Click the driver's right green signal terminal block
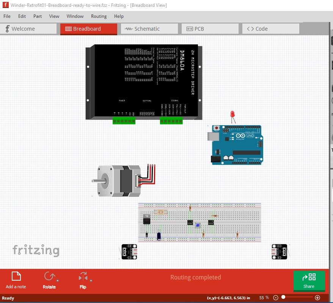Viewport: 333px width, 303px height. click(171, 121)
